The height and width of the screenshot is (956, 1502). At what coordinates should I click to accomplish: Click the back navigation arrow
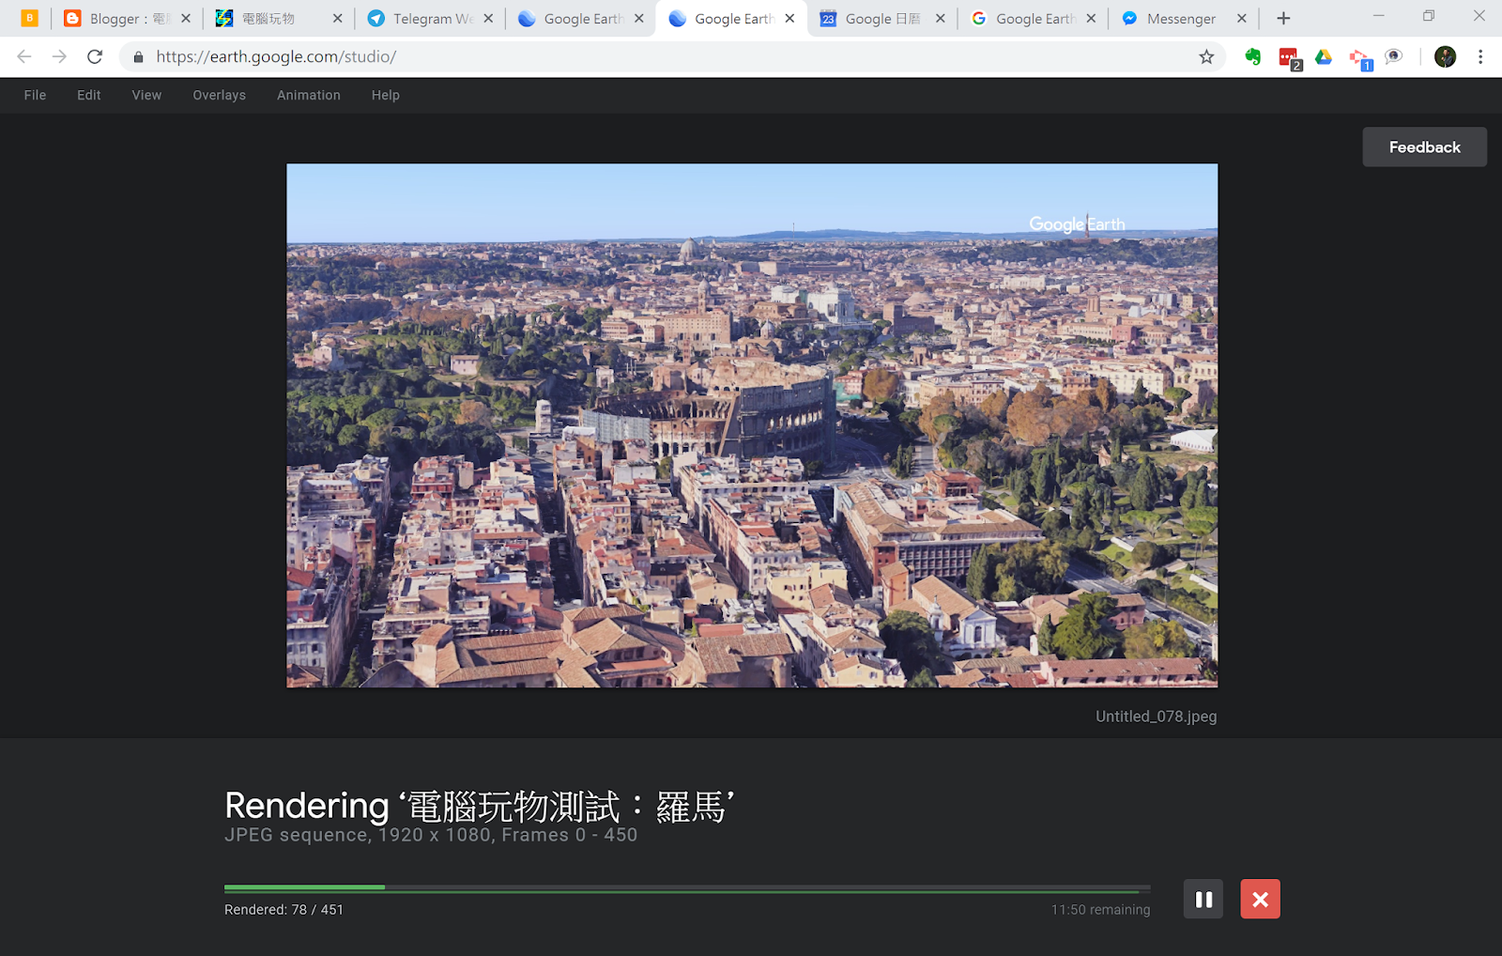click(x=23, y=56)
